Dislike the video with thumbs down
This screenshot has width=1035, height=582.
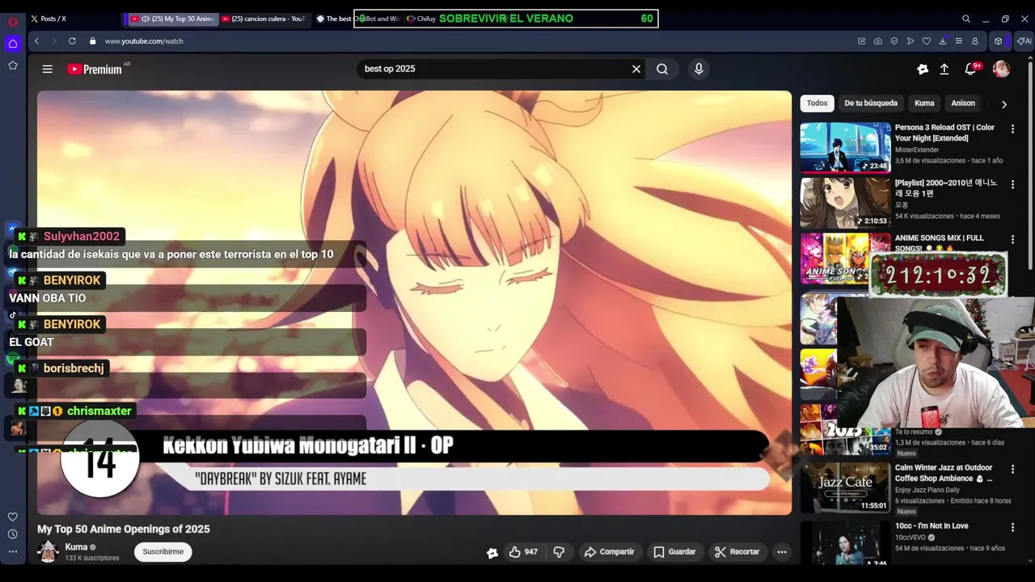pos(559,552)
